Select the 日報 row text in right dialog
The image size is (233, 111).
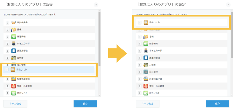[x=151, y=37]
